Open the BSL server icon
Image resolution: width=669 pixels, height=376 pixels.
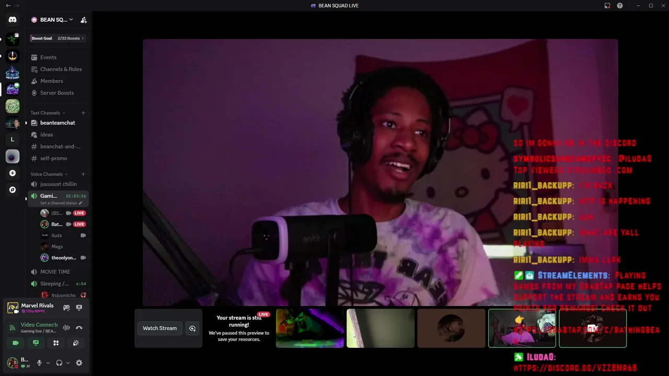point(13,89)
